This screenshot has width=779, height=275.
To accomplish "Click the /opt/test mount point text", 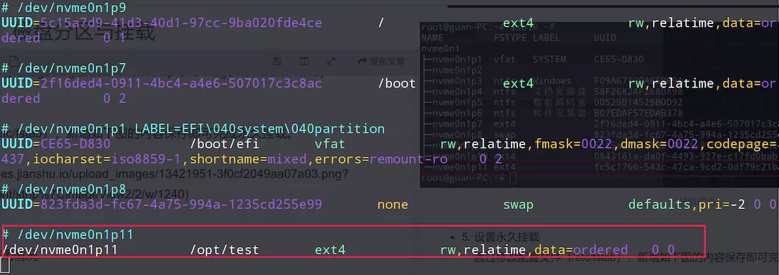I will pyautogui.click(x=225, y=250).
